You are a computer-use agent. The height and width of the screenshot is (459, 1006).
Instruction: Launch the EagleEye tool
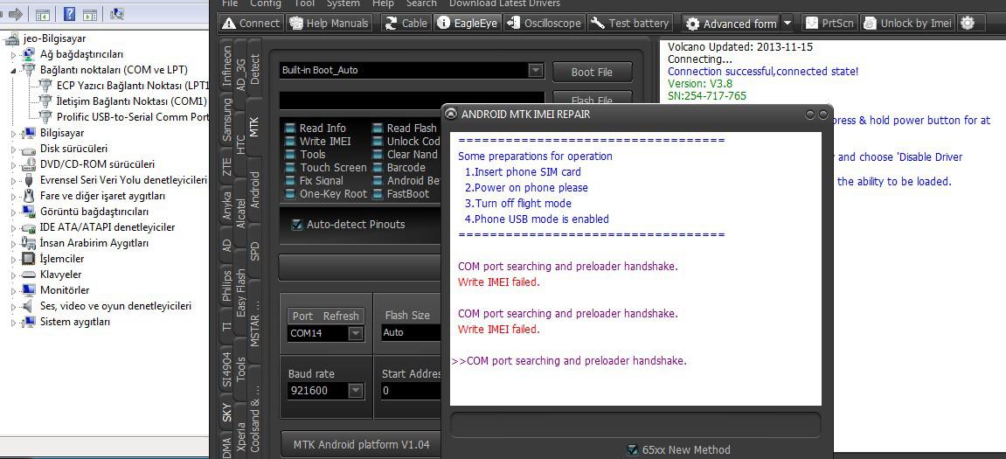(x=444, y=24)
